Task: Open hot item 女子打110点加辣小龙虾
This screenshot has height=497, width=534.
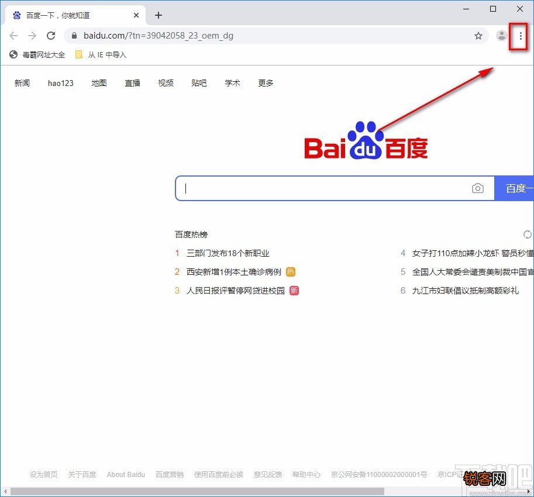Action: coord(473,253)
